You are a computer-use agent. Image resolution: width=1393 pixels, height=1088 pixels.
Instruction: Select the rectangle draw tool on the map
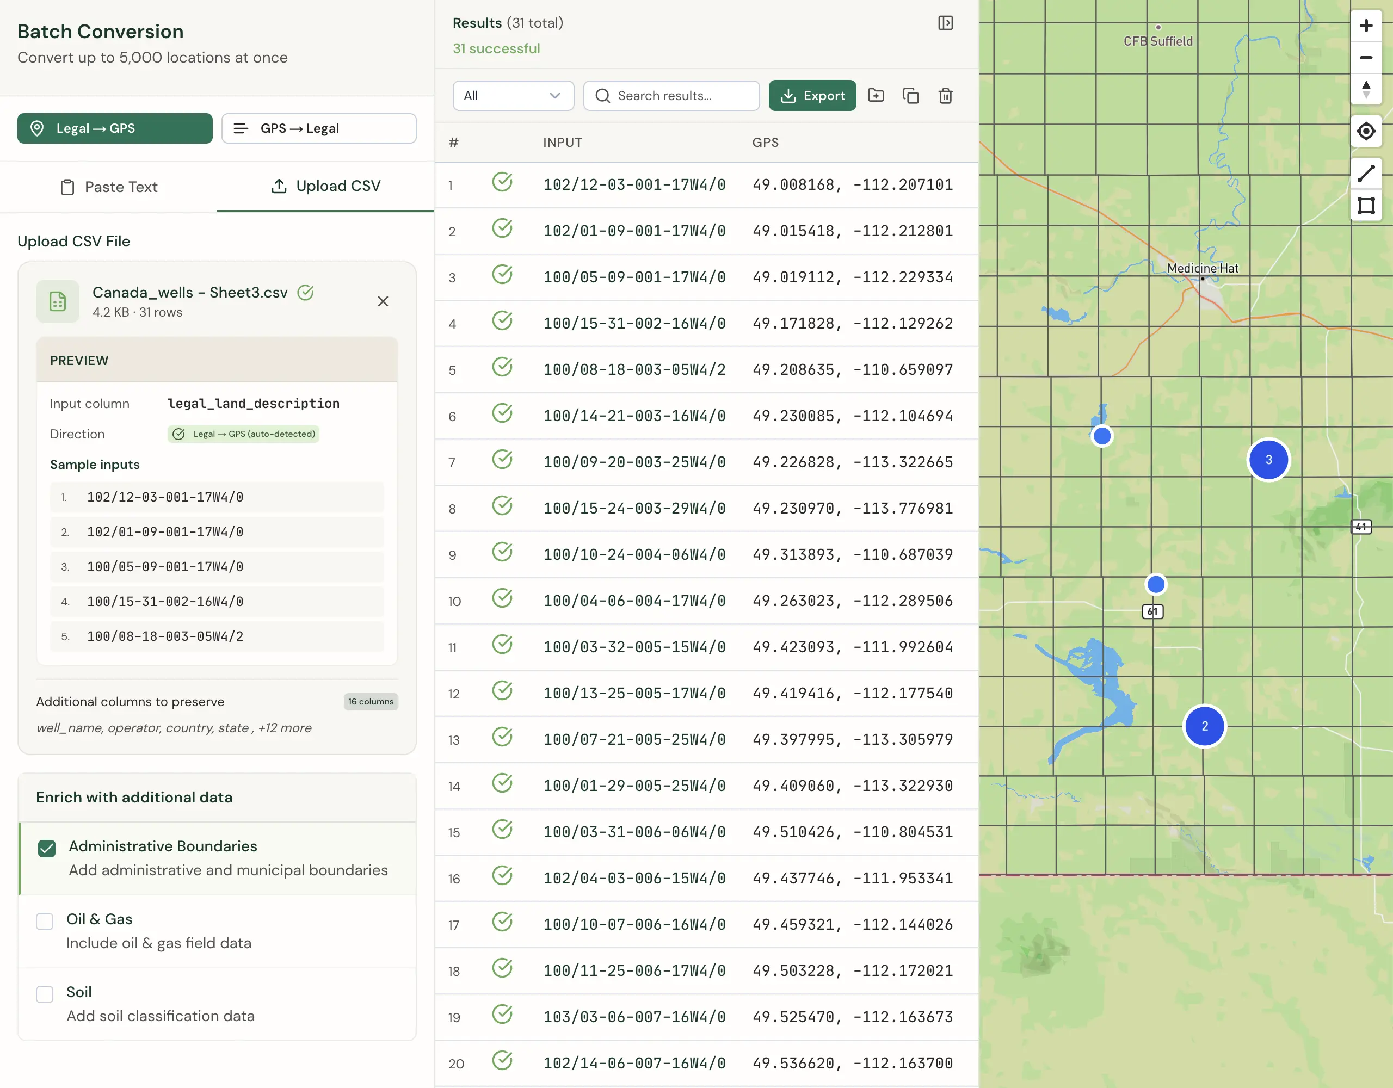point(1367,205)
